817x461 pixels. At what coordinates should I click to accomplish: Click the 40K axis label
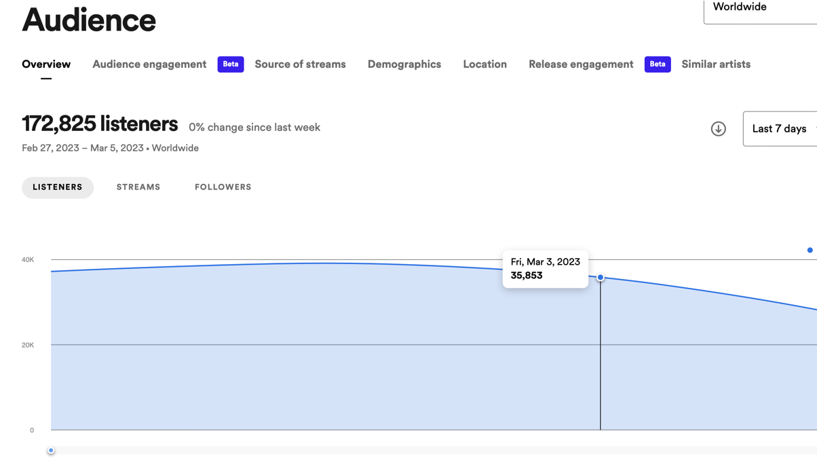pos(28,260)
